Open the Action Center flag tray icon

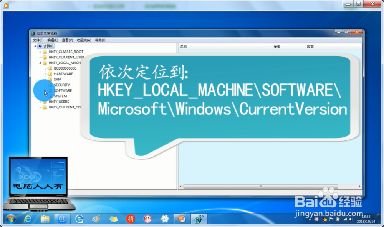[331, 219]
